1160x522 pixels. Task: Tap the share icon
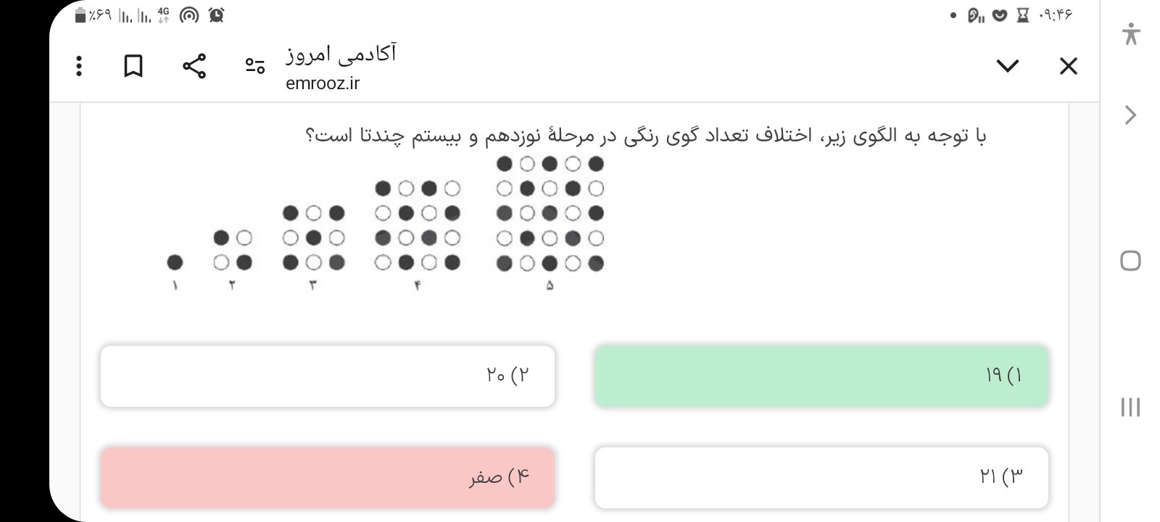point(194,66)
